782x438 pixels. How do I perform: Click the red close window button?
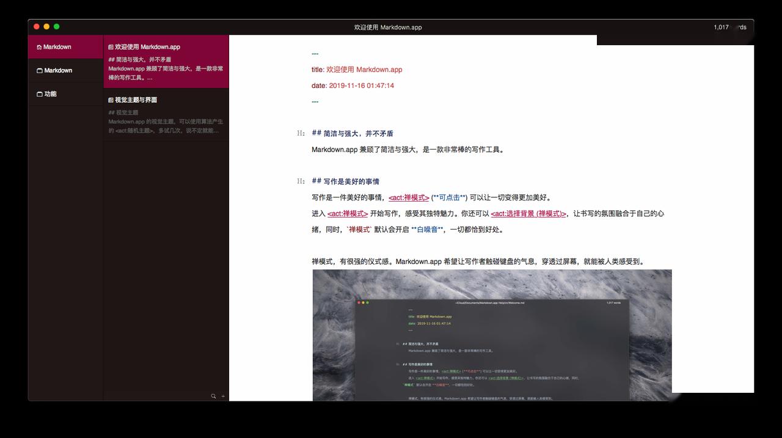(37, 27)
